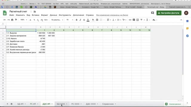This screenshot has height=107, width=191.
Task: Open the functions sigma menu
Action: tap(147, 20)
